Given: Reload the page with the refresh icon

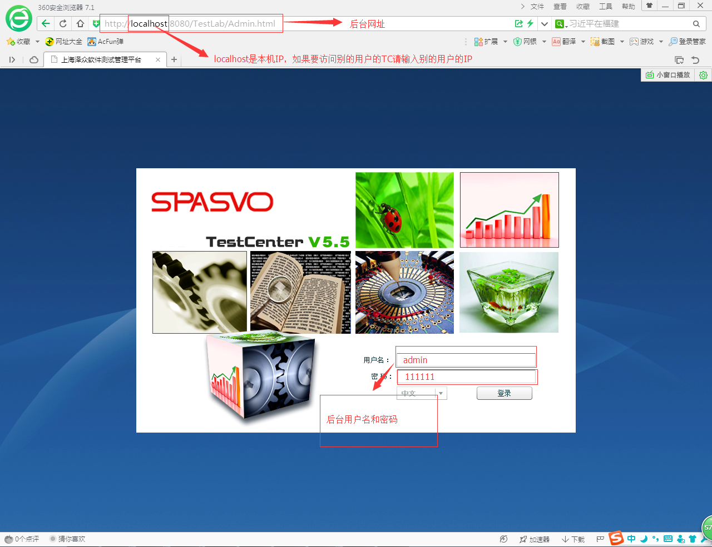Looking at the screenshot, I should tap(63, 23).
